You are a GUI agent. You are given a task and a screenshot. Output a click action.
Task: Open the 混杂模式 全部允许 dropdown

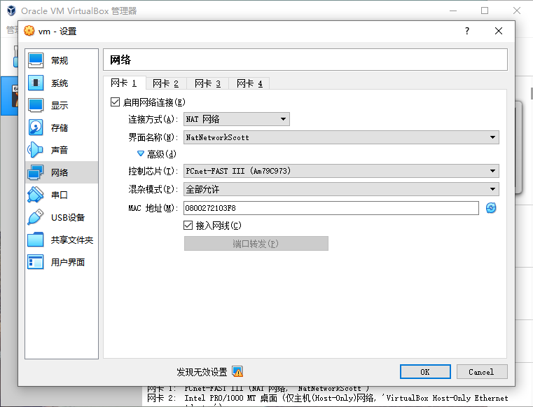click(341, 189)
